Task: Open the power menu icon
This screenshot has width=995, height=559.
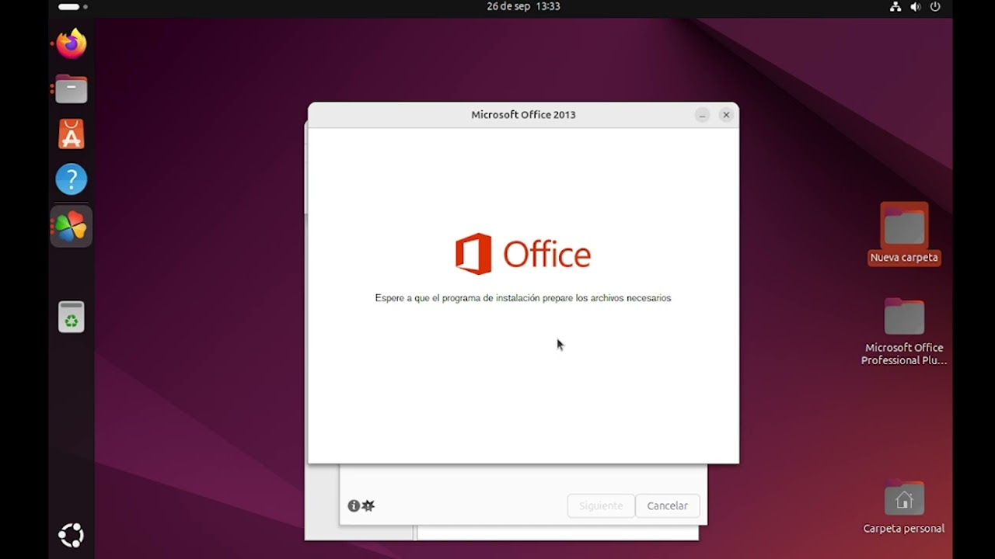Action: [935, 6]
